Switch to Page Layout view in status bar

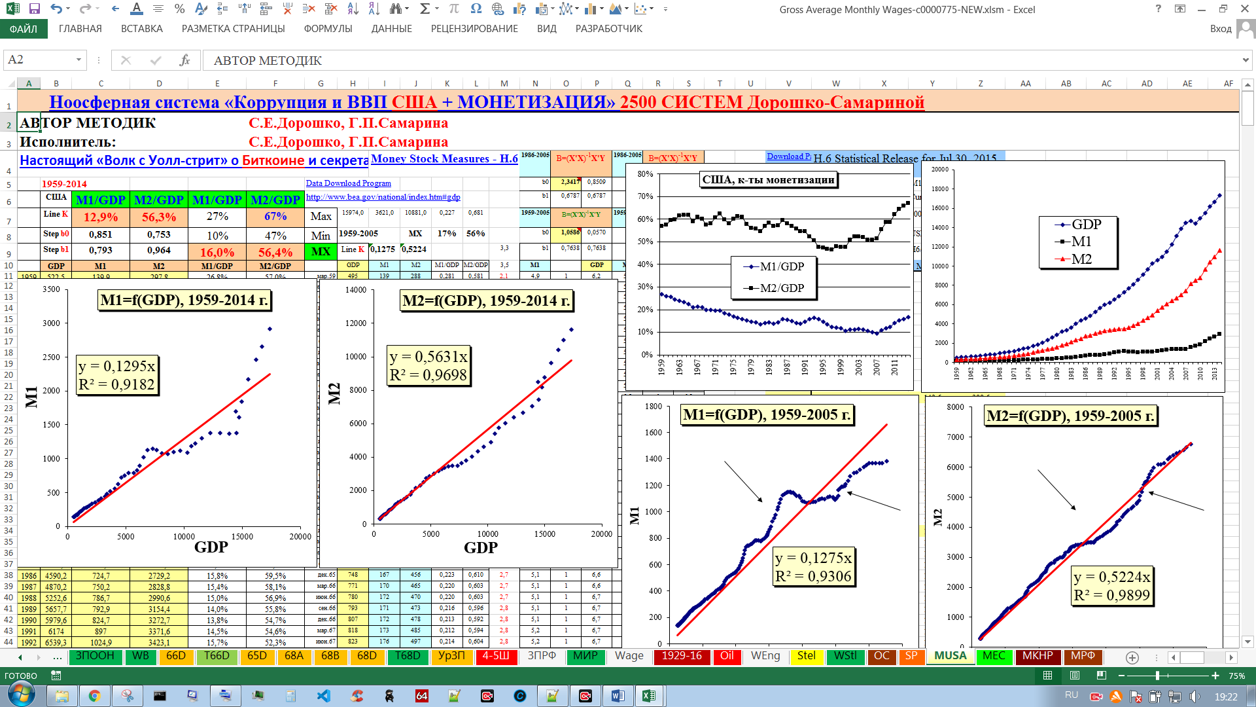pyautogui.click(x=1075, y=676)
